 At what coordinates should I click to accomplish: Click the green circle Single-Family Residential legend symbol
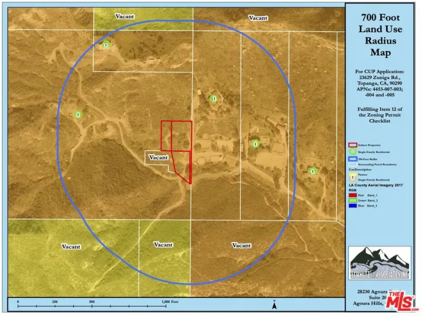352,151
